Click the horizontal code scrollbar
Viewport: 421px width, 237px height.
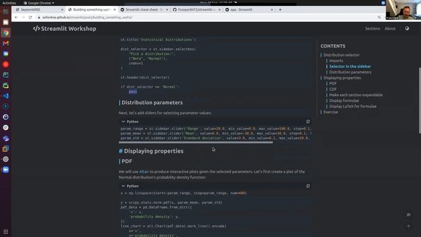coord(195,142)
